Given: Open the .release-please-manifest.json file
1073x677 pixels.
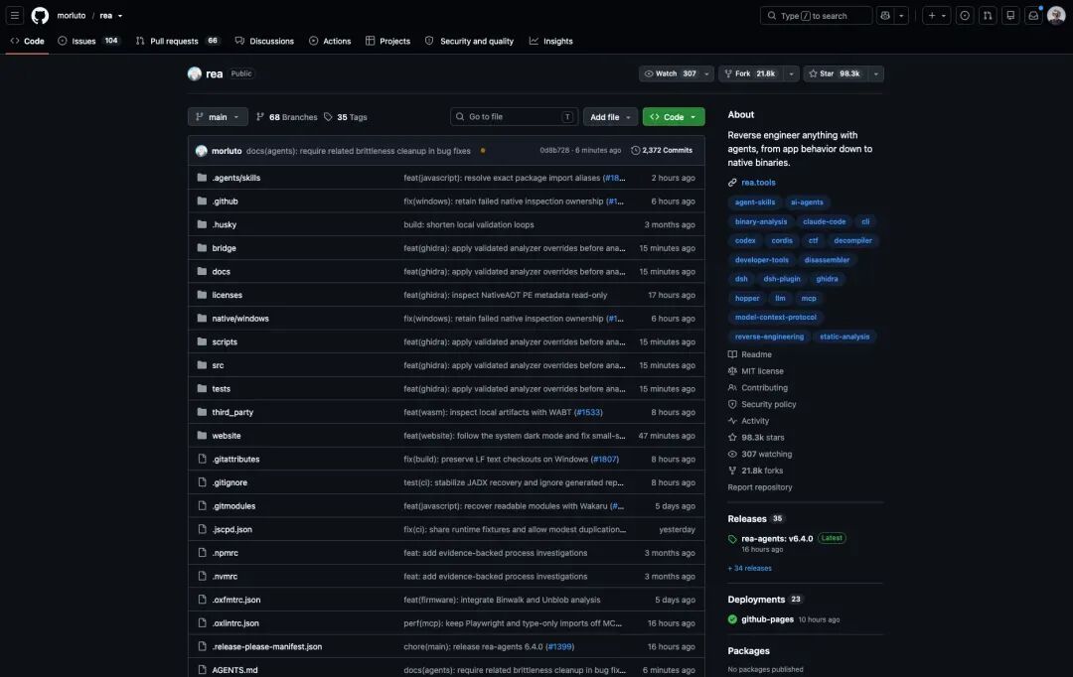Looking at the screenshot, I should [x=267, y=647].
